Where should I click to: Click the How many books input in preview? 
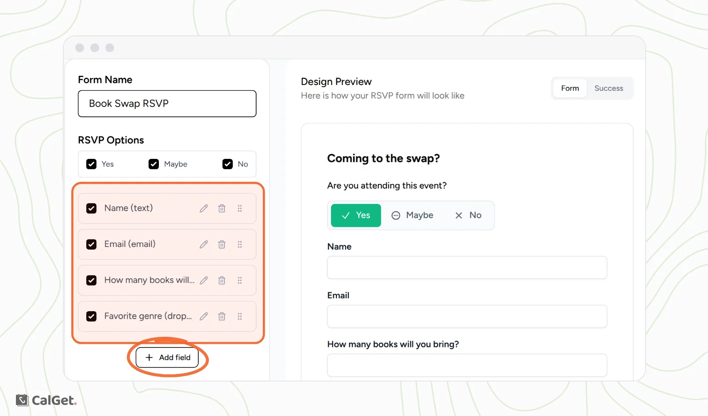[467, 365]
